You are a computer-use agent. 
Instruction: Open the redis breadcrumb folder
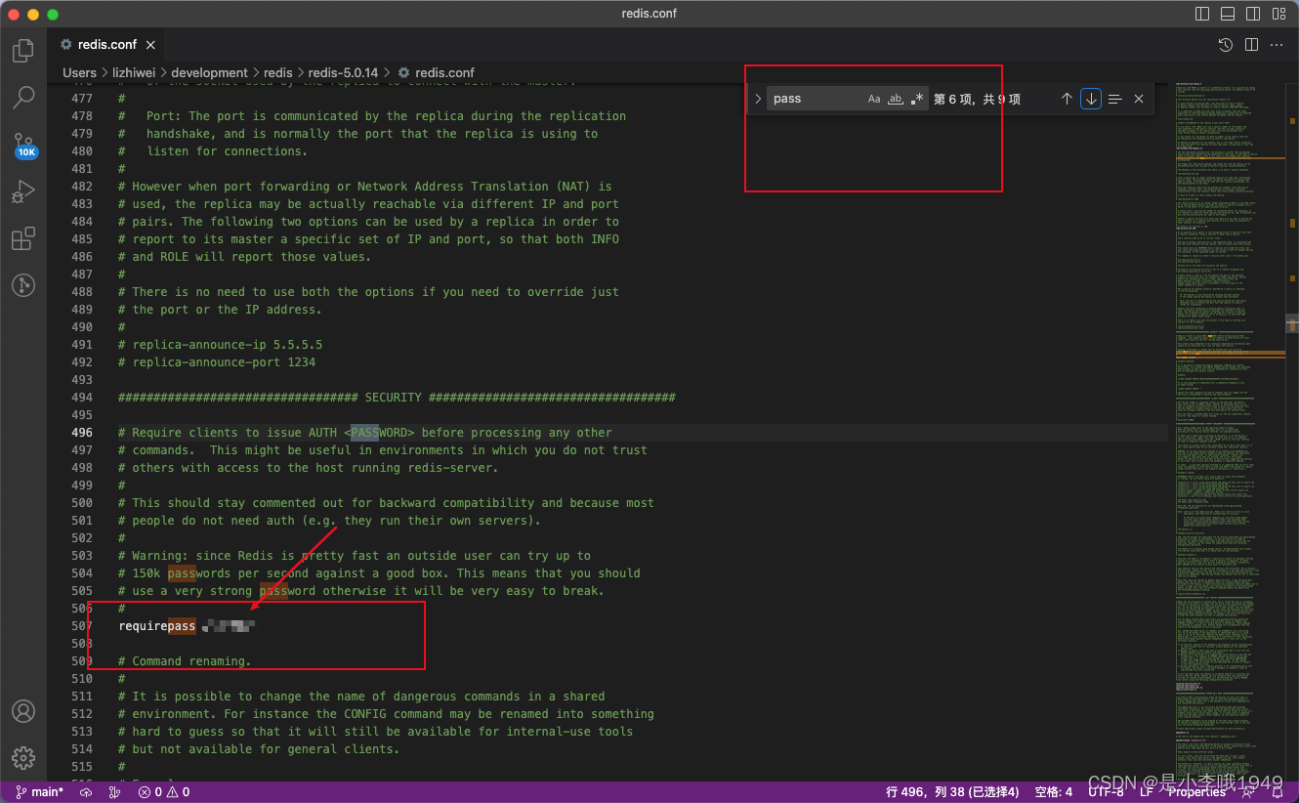click(278, 72)
